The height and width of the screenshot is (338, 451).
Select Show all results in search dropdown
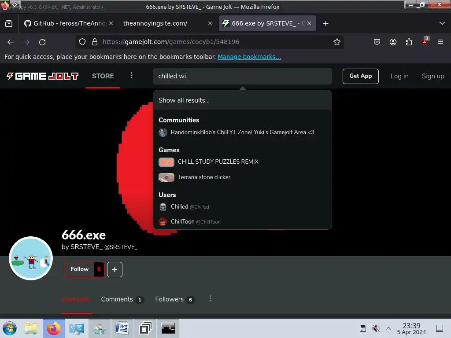[x=242, y=100]
